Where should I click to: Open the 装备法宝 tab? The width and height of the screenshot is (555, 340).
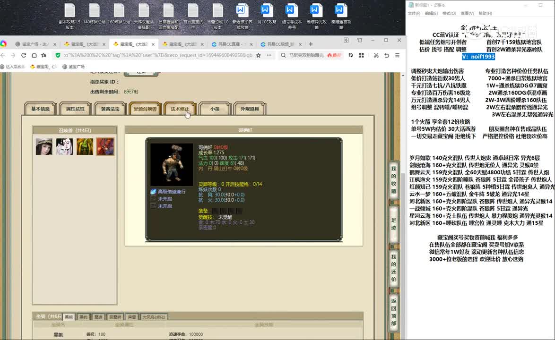110,109
